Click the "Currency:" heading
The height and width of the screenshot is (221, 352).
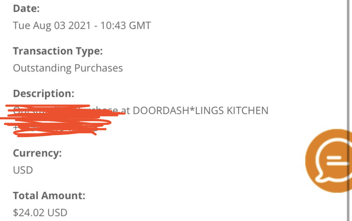point(37,153)
